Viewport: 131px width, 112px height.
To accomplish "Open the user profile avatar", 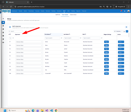I will (128, 11).
